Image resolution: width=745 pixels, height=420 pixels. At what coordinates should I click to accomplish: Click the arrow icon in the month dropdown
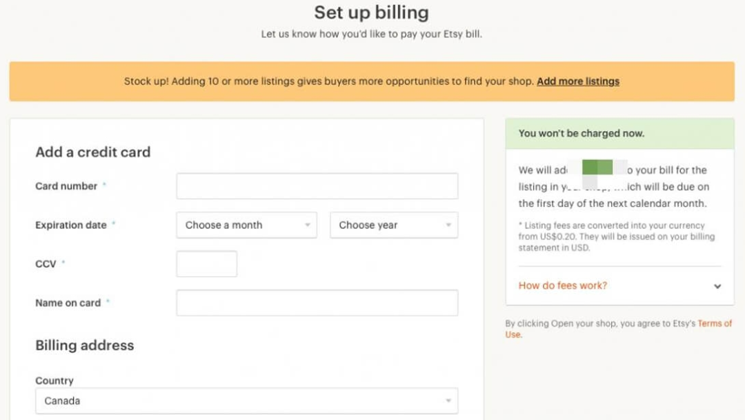pos(307,226)
